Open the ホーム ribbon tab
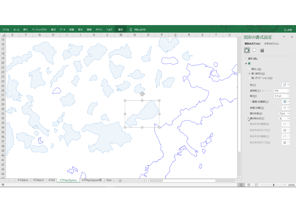296x212 pixels. 16,30
